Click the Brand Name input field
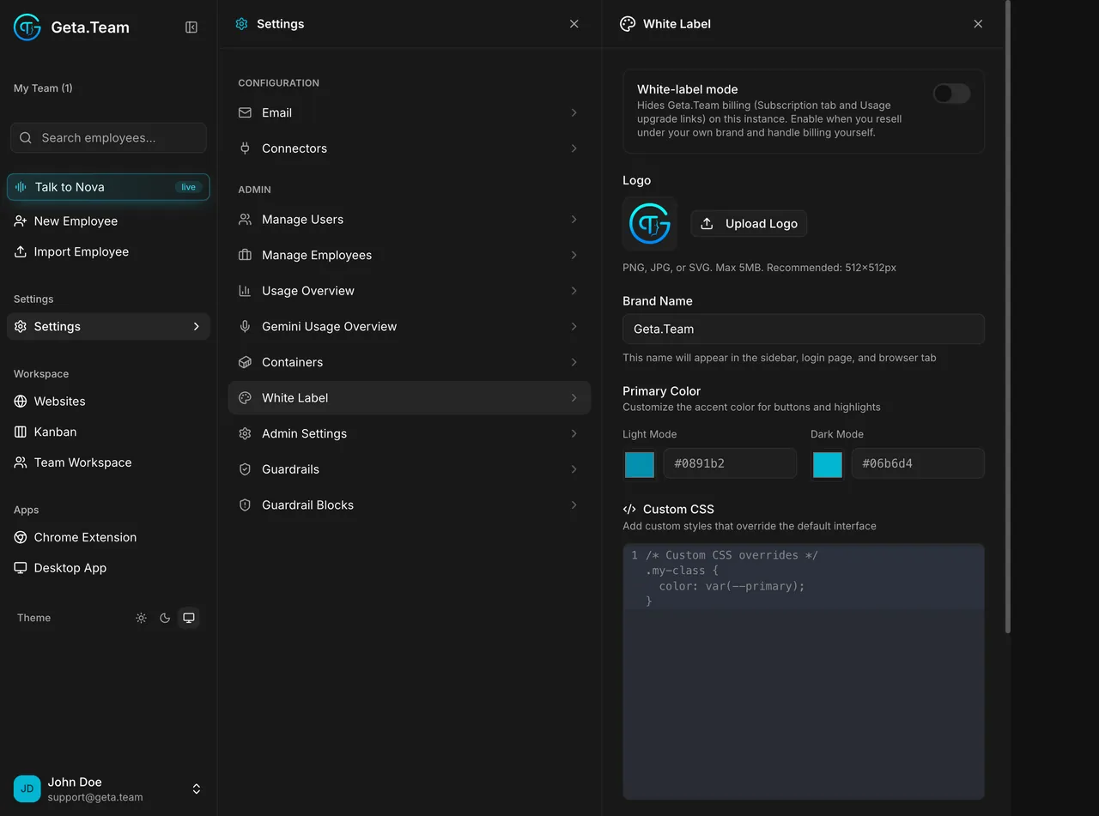Screen dimensions: 1099x816 point(804,329)
